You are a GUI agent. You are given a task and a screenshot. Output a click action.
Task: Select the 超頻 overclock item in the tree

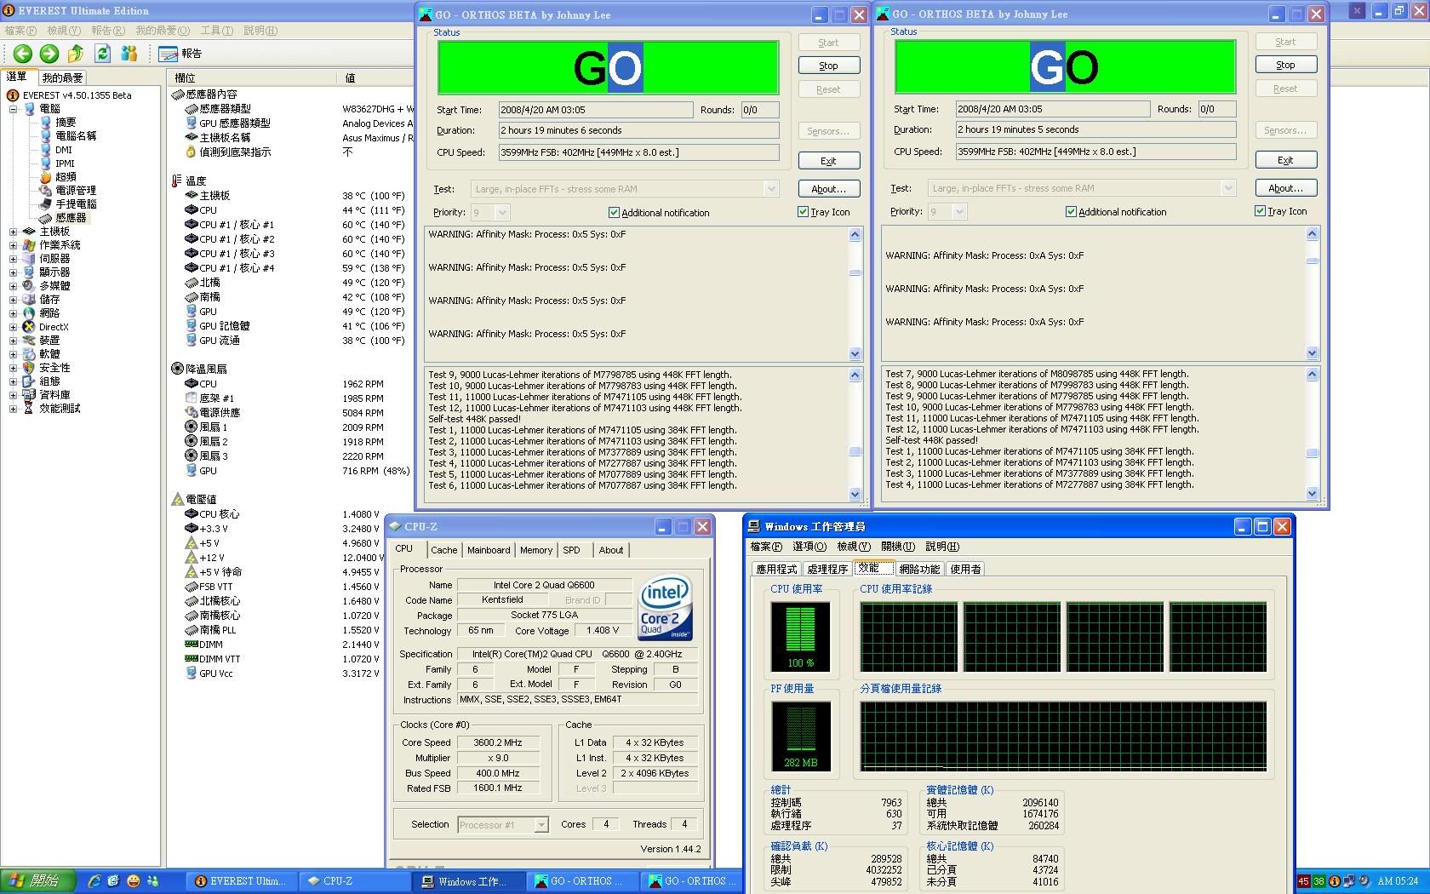pos(66,177)
